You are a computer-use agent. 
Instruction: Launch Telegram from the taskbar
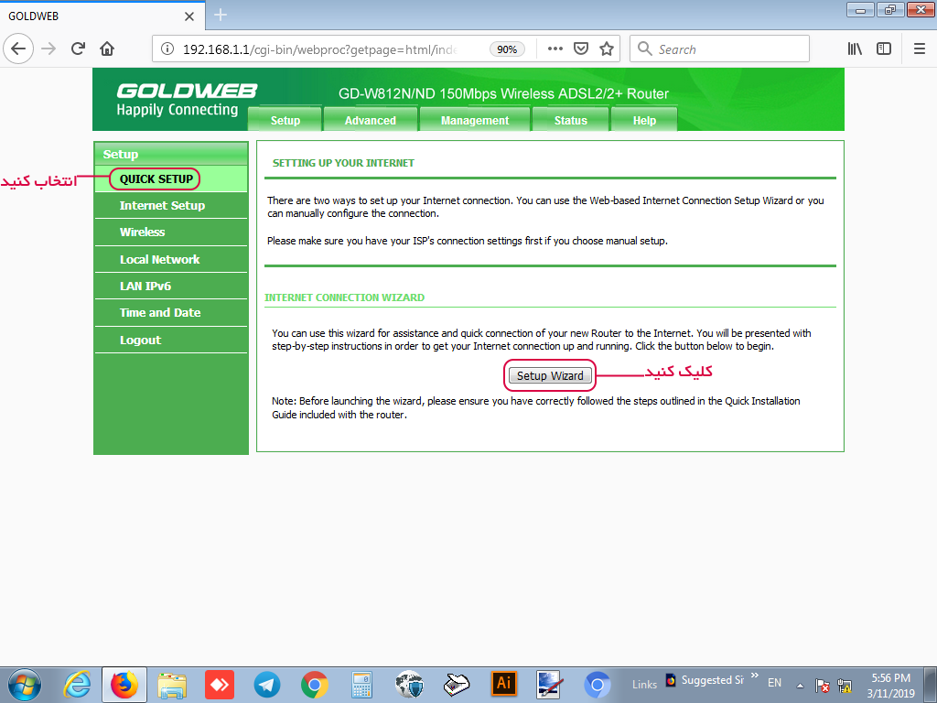point(267,684)
